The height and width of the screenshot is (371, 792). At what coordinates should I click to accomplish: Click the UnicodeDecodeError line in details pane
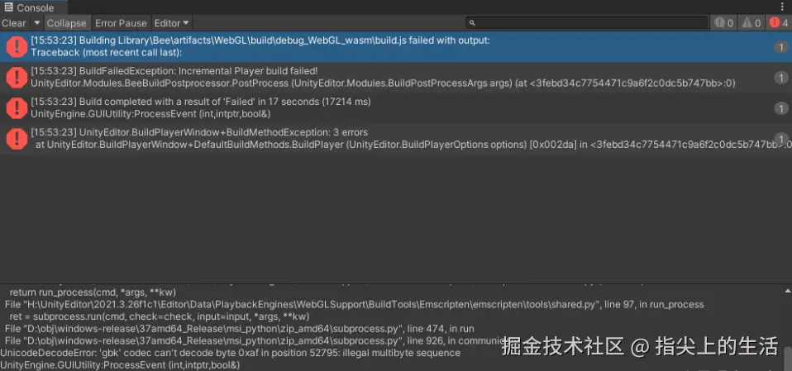(x=231, y=353)
